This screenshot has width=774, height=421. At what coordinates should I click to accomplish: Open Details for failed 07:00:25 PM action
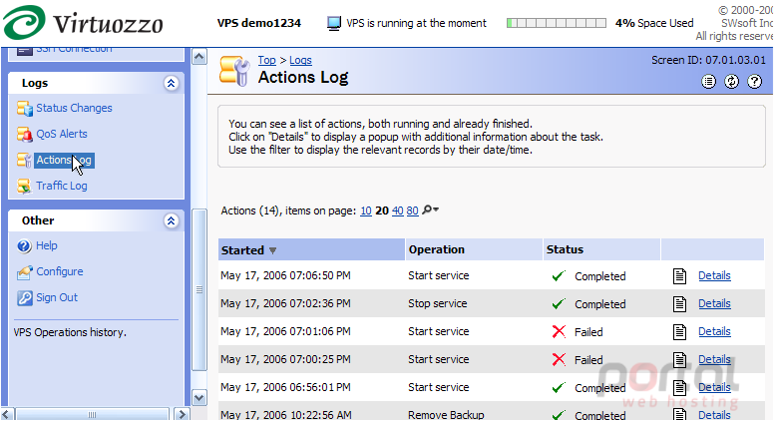tap(714, 359)
